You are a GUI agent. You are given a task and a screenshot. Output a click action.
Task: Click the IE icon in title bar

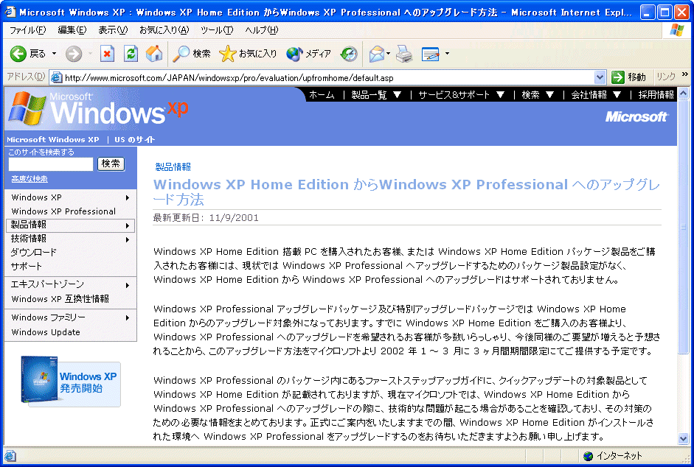coord(10,12)
